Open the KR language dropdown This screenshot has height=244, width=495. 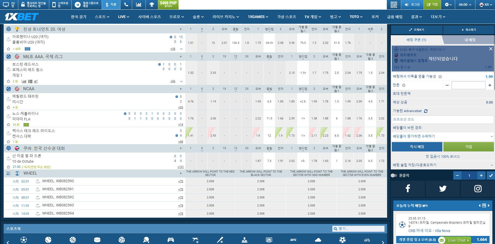pos(486,4)
